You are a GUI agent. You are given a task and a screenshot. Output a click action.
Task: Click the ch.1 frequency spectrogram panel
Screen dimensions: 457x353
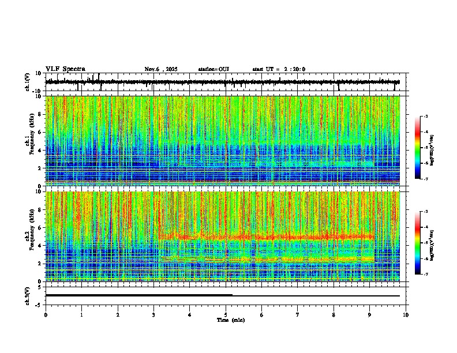tap(223, 141)
